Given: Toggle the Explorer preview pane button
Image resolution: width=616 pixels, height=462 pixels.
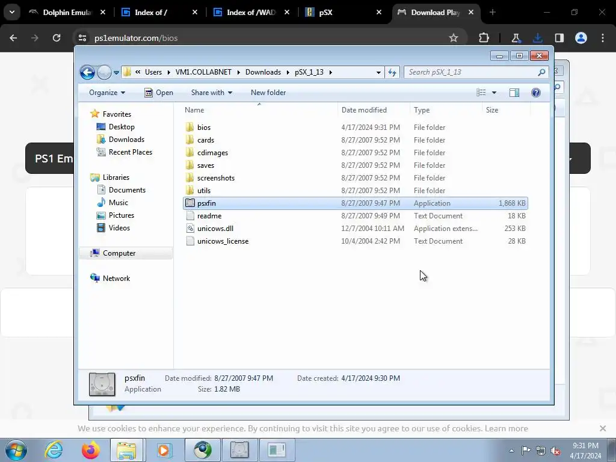Looking at the screenshot, I should (x=514, y=93).
